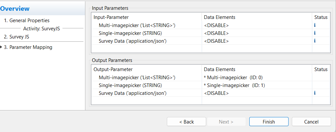Go to Survey JS step
336x132 pixels.
point(17,37)
